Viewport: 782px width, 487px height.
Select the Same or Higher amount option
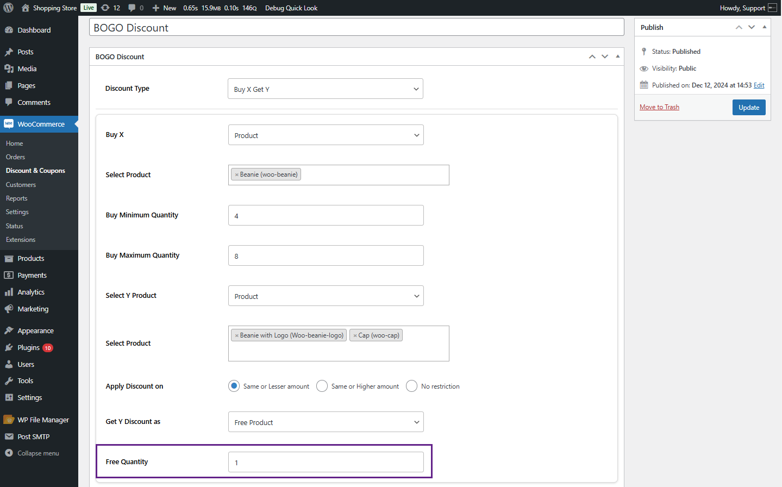pyautogui.click(x=322, y=386)
